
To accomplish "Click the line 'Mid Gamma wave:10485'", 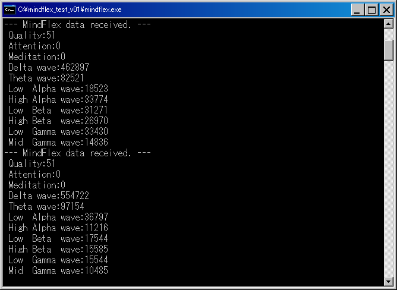I will click(58, 270).
